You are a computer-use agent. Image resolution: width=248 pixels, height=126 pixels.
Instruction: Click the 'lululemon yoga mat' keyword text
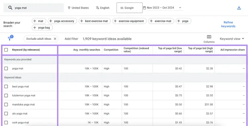click(24, 96)
